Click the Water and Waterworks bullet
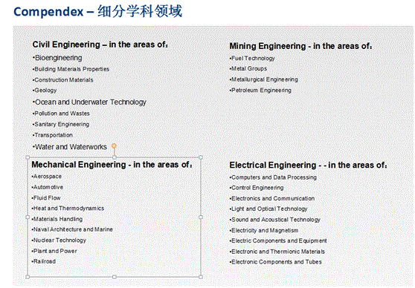 click(70, 147)
